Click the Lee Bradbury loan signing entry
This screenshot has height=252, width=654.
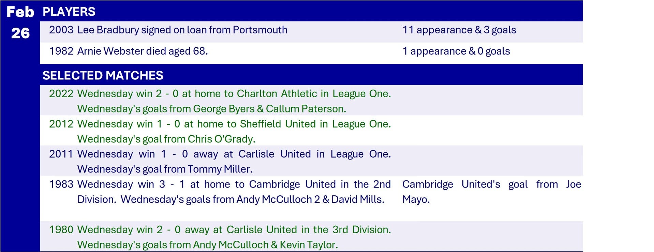pos(182,30)
